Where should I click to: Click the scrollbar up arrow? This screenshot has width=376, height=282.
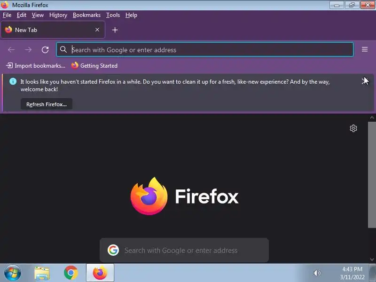point(372,117)
